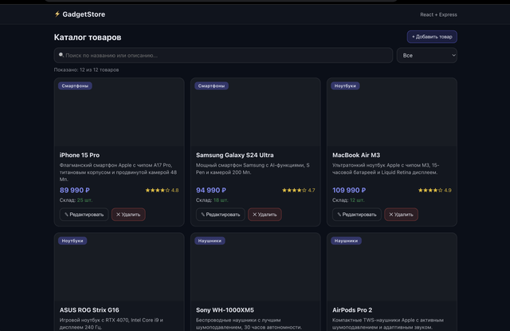The image size is (510, 331).
Task: Delete the iPhone 15 Pro product
Action: (128, 215)
